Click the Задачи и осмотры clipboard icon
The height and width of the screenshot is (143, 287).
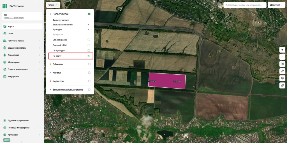pos(5,48)
